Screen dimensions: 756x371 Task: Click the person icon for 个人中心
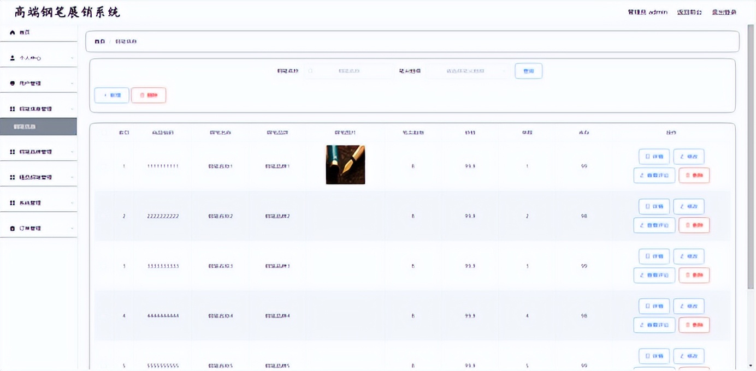point(13,58)
